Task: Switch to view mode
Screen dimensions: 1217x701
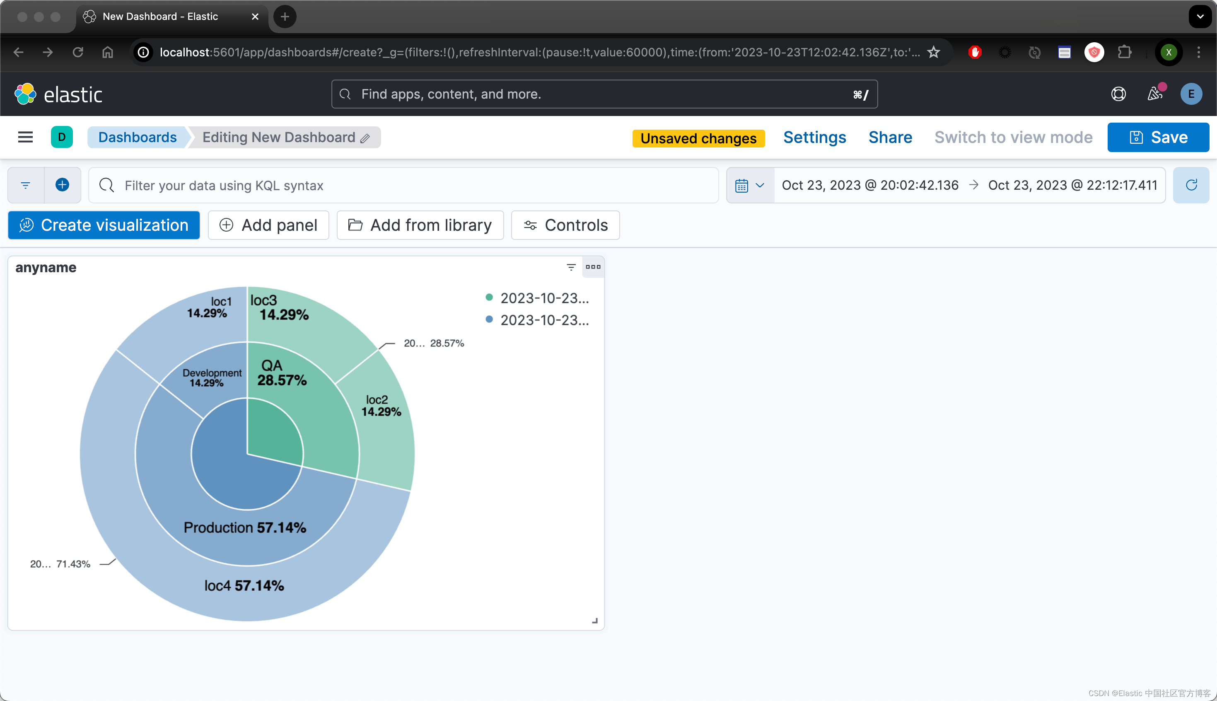Action: pyautogui.click(x=1013, y=137)
